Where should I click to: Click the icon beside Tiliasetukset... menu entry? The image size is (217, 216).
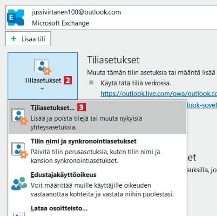(19, 117)
